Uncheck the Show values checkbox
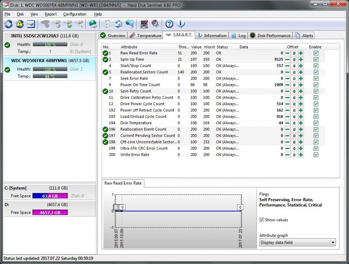Viewport: 349px width, 264px height. click(262, 220)
